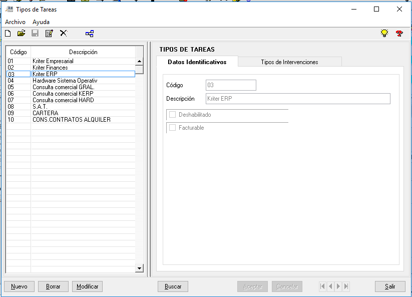
Task: Click the blue hierarchy tree icon
Action: point(90,34)
